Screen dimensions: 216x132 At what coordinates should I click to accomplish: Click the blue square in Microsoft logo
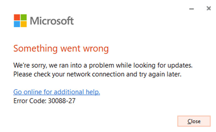[17, 24]
